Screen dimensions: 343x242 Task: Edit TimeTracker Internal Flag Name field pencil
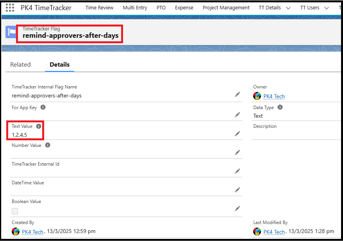[x=238, y=94]
